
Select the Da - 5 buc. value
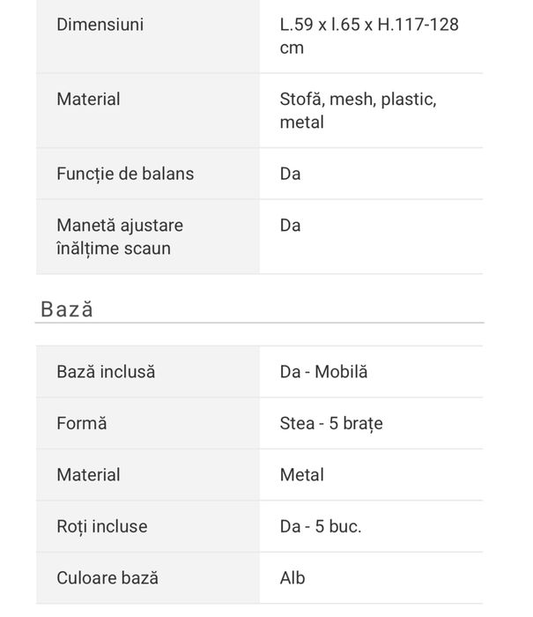click(x=321, y=527)
